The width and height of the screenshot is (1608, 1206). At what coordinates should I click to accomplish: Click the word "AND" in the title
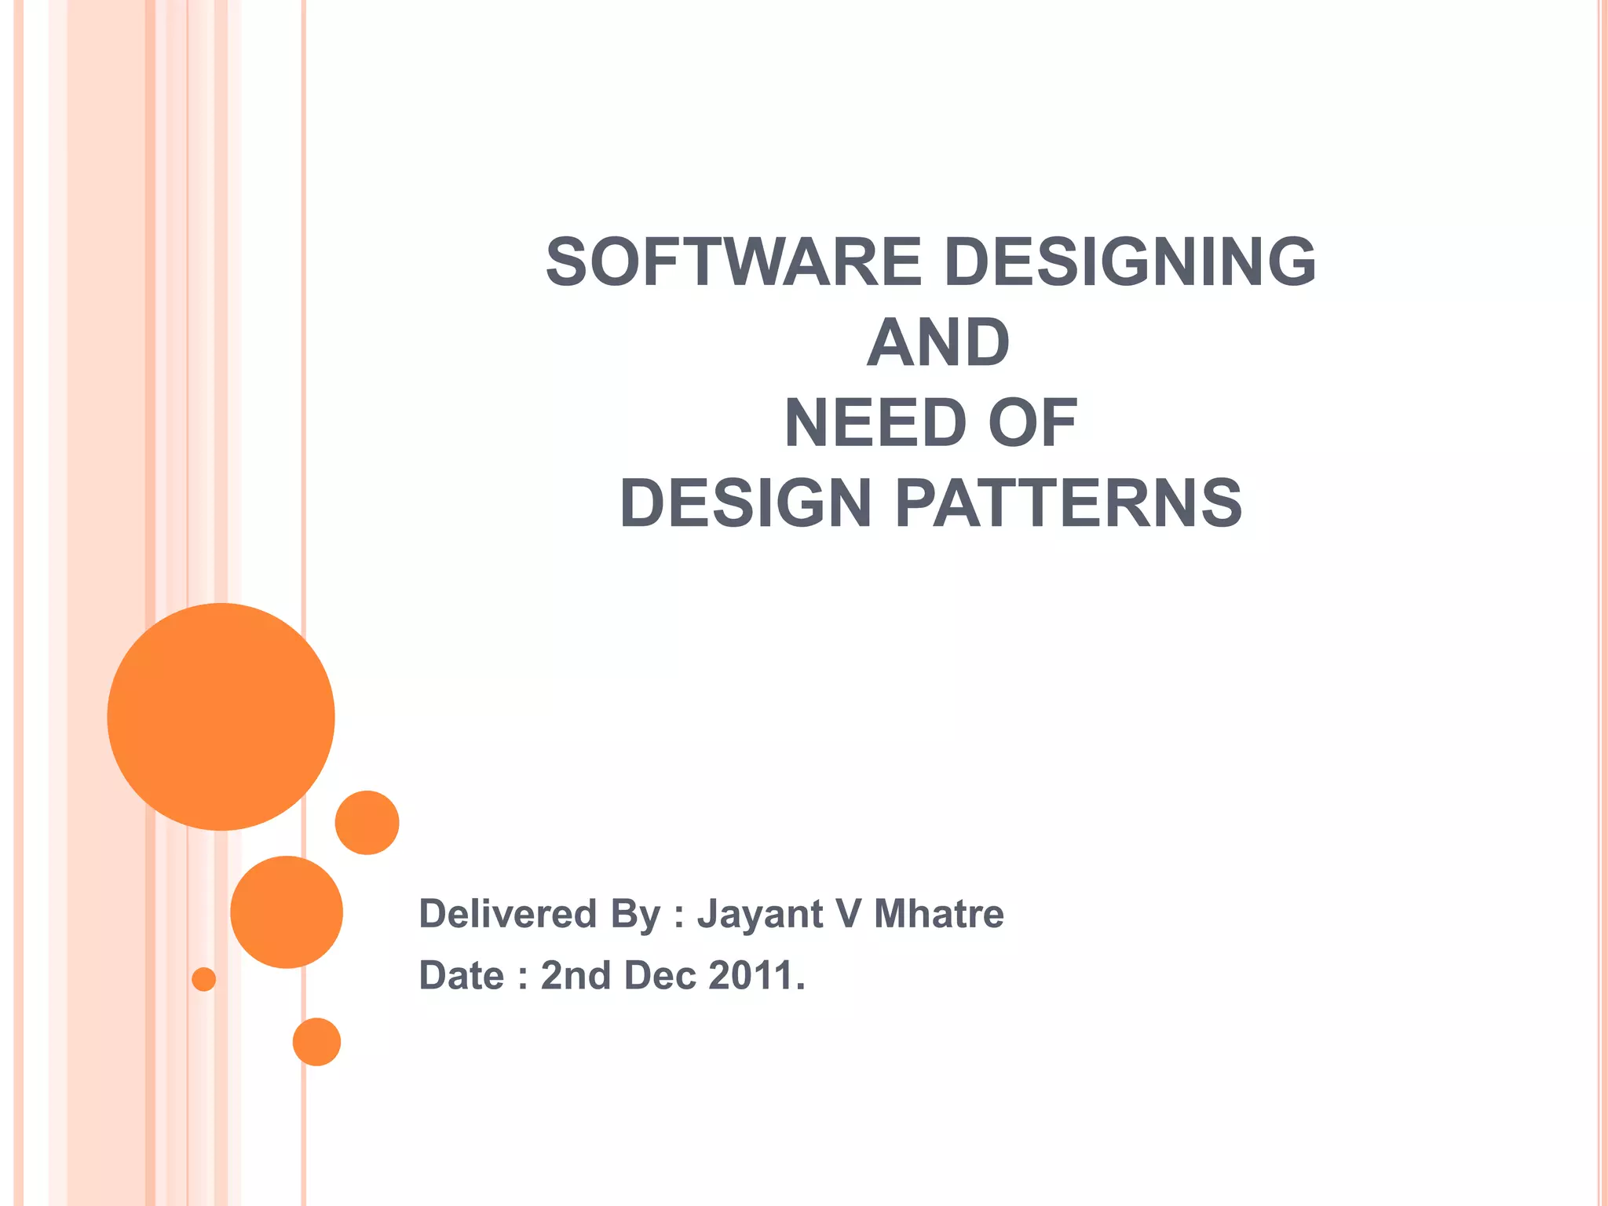938,342
